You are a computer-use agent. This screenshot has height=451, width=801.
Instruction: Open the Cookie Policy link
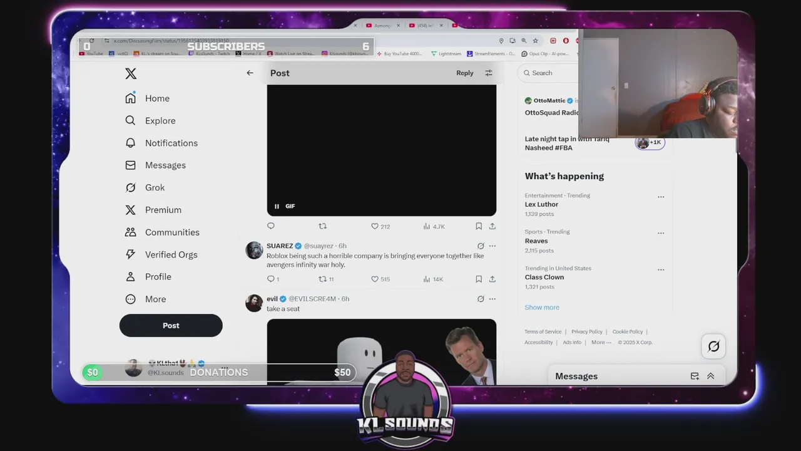[628, 332]
